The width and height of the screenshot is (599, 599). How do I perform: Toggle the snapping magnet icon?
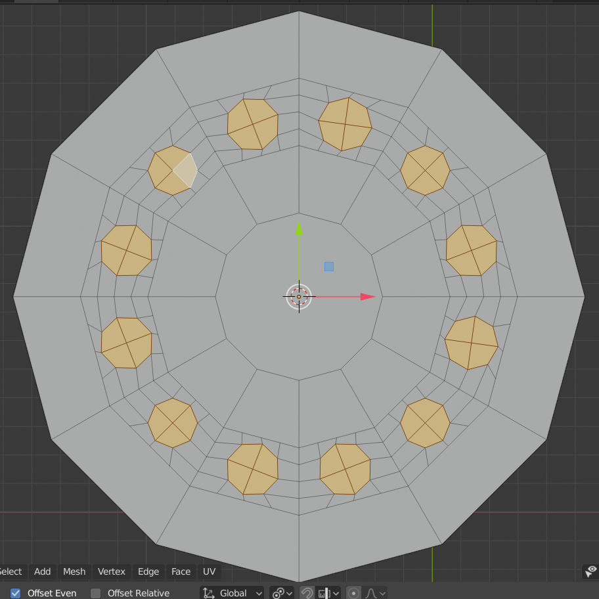307,593
